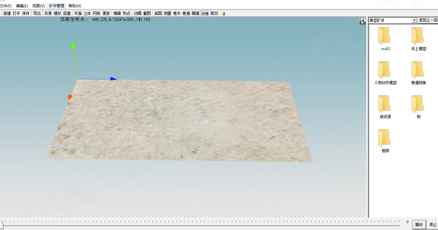438x230 pixels.
Task: Click the 停止 stop button
Action: pyautogui.click(x=433, y=224)
